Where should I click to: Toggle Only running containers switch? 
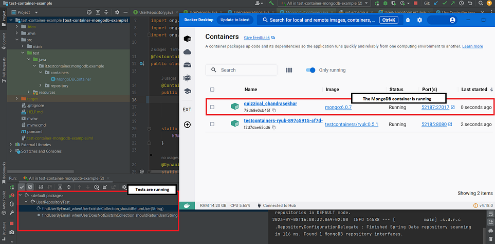(310, 70)
